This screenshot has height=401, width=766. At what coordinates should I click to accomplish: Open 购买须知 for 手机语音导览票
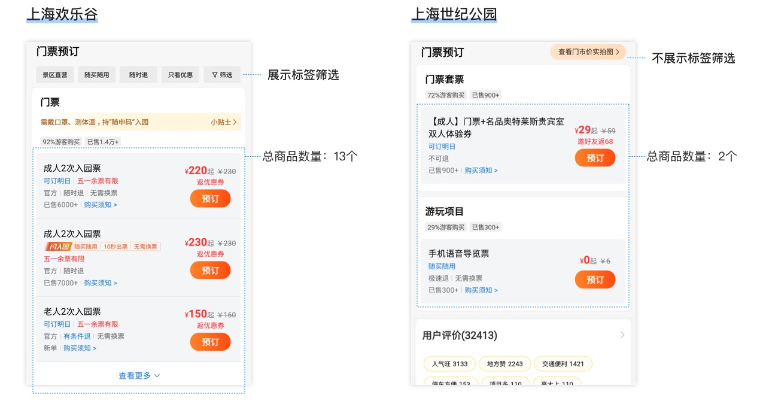[481, 290]
